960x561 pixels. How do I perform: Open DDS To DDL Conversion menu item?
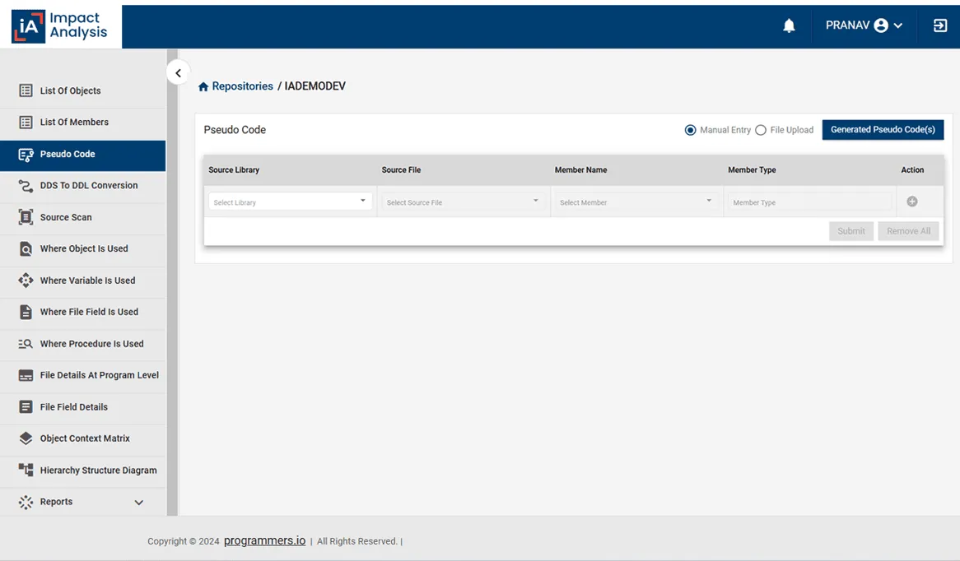[89, 186]
